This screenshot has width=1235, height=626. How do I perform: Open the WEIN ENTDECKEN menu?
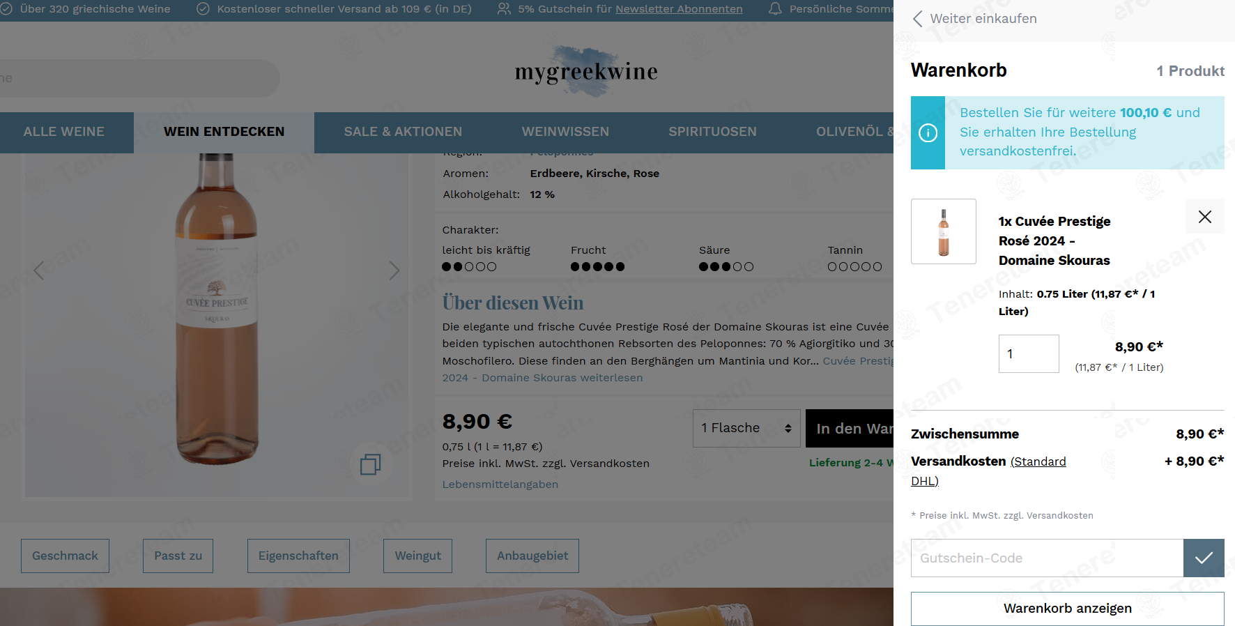[224, 132]
